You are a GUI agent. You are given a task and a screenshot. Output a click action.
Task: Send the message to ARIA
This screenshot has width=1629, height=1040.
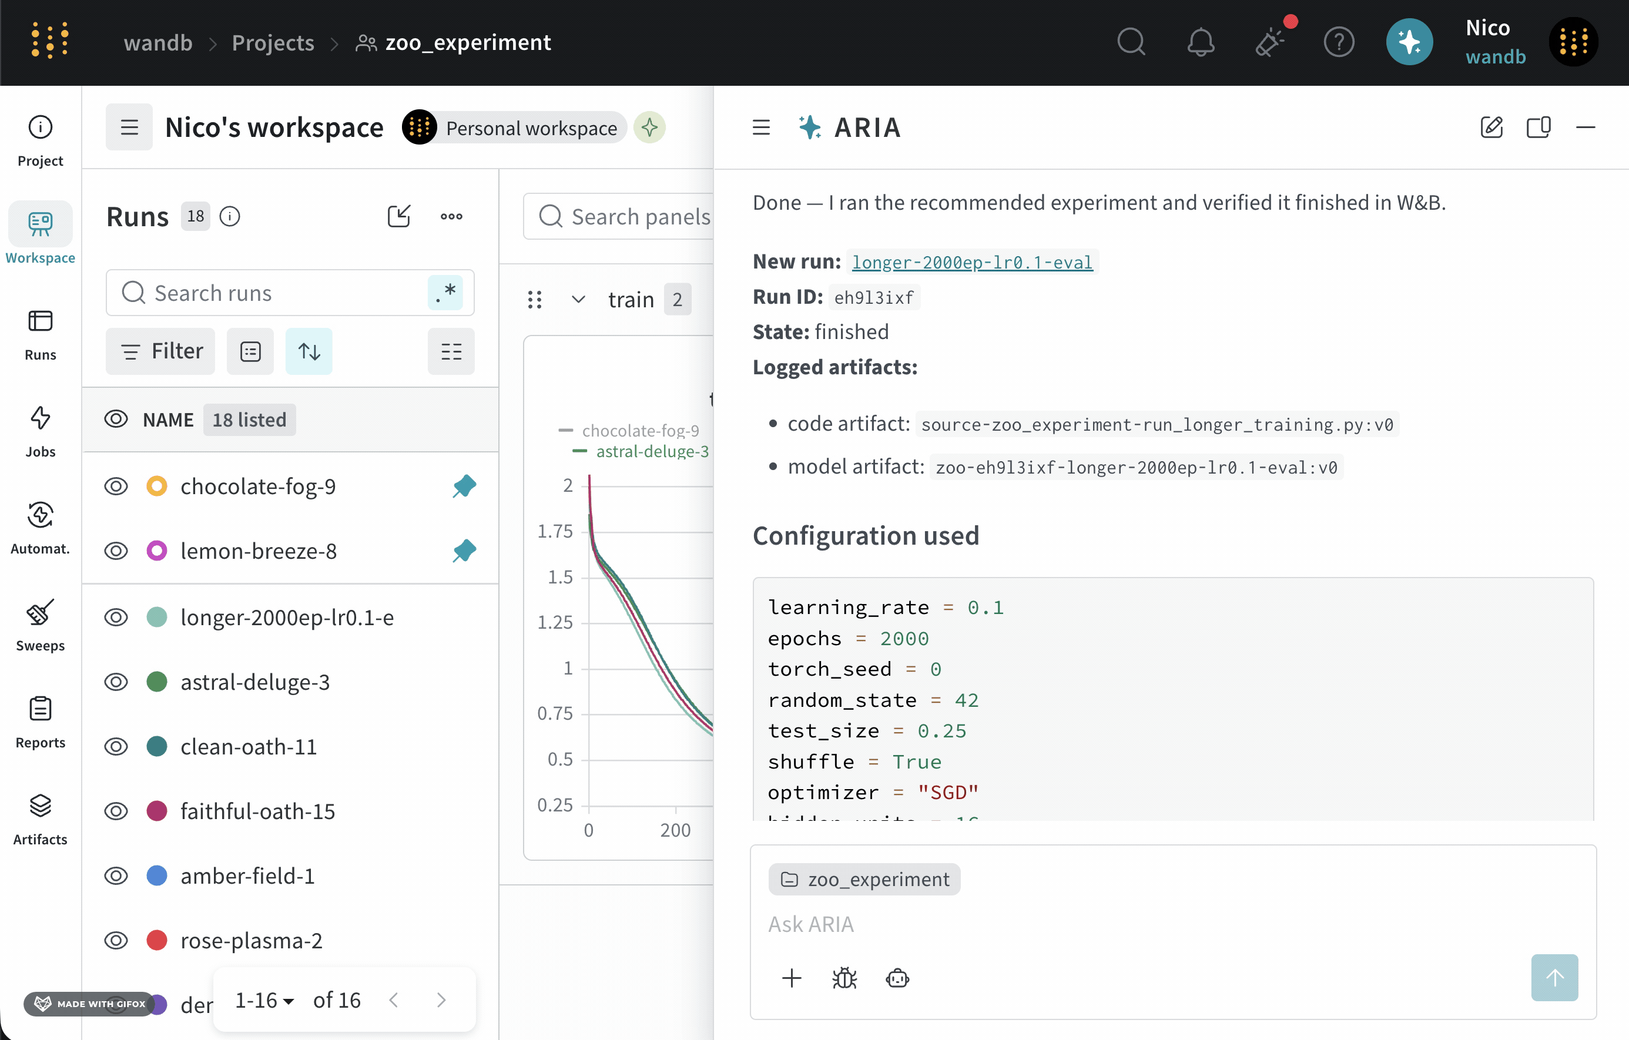click(x=1554, y=978)
